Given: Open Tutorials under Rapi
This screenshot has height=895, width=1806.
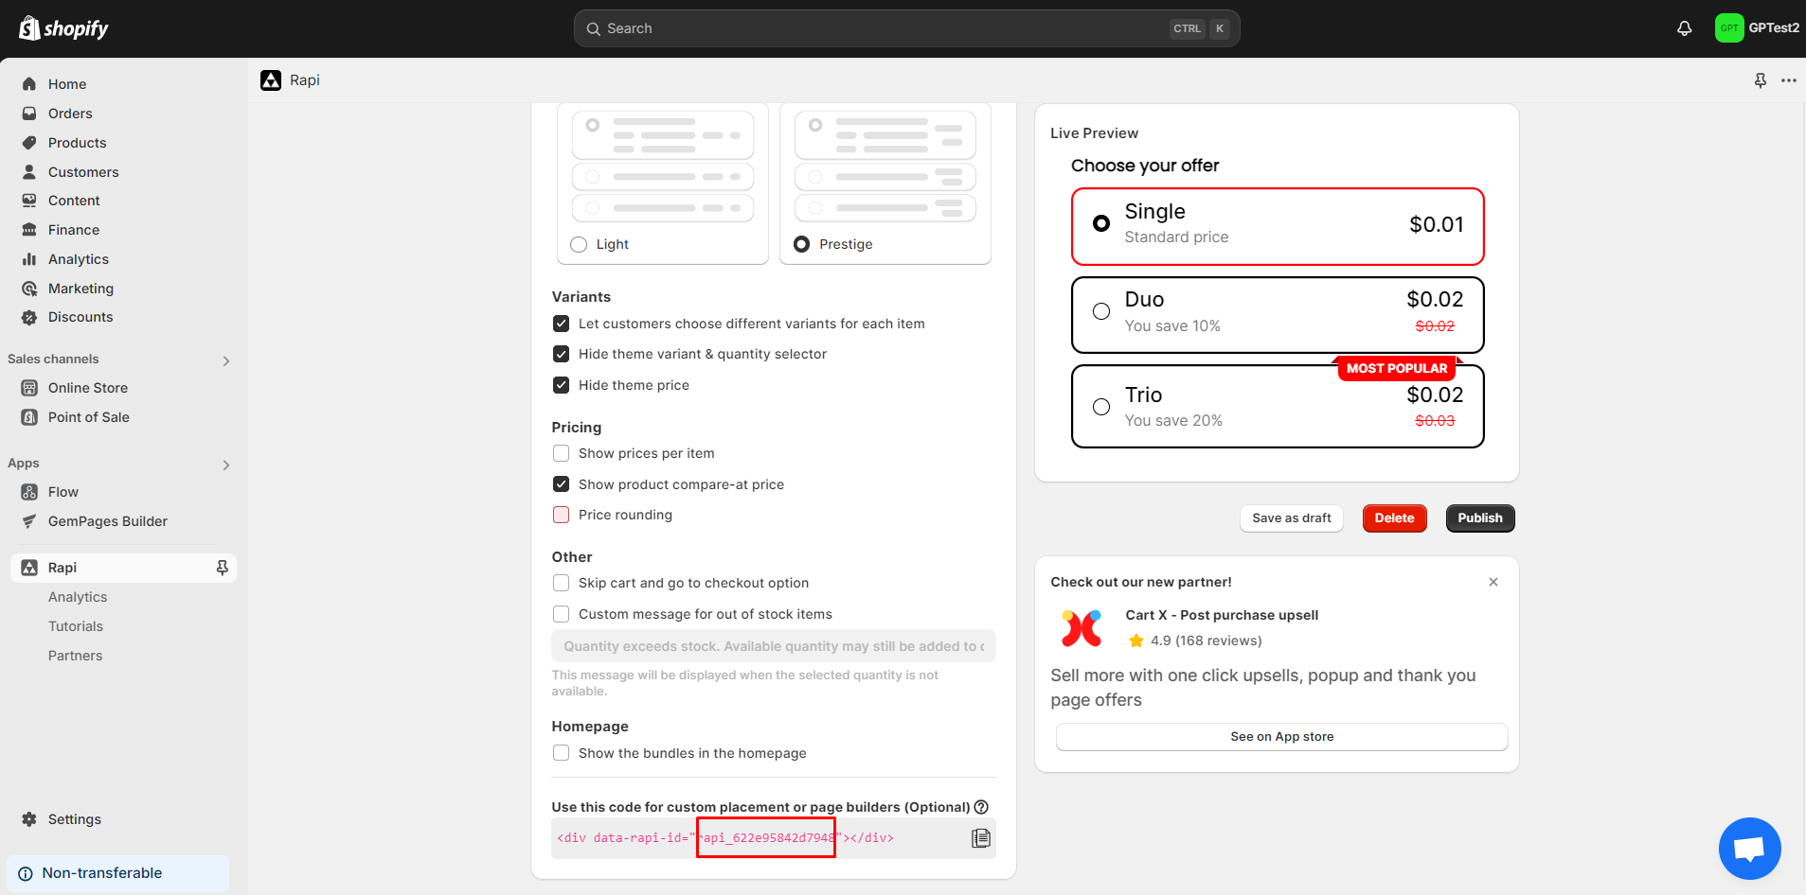Looking at the screenshot, I should tap(76, 626).
